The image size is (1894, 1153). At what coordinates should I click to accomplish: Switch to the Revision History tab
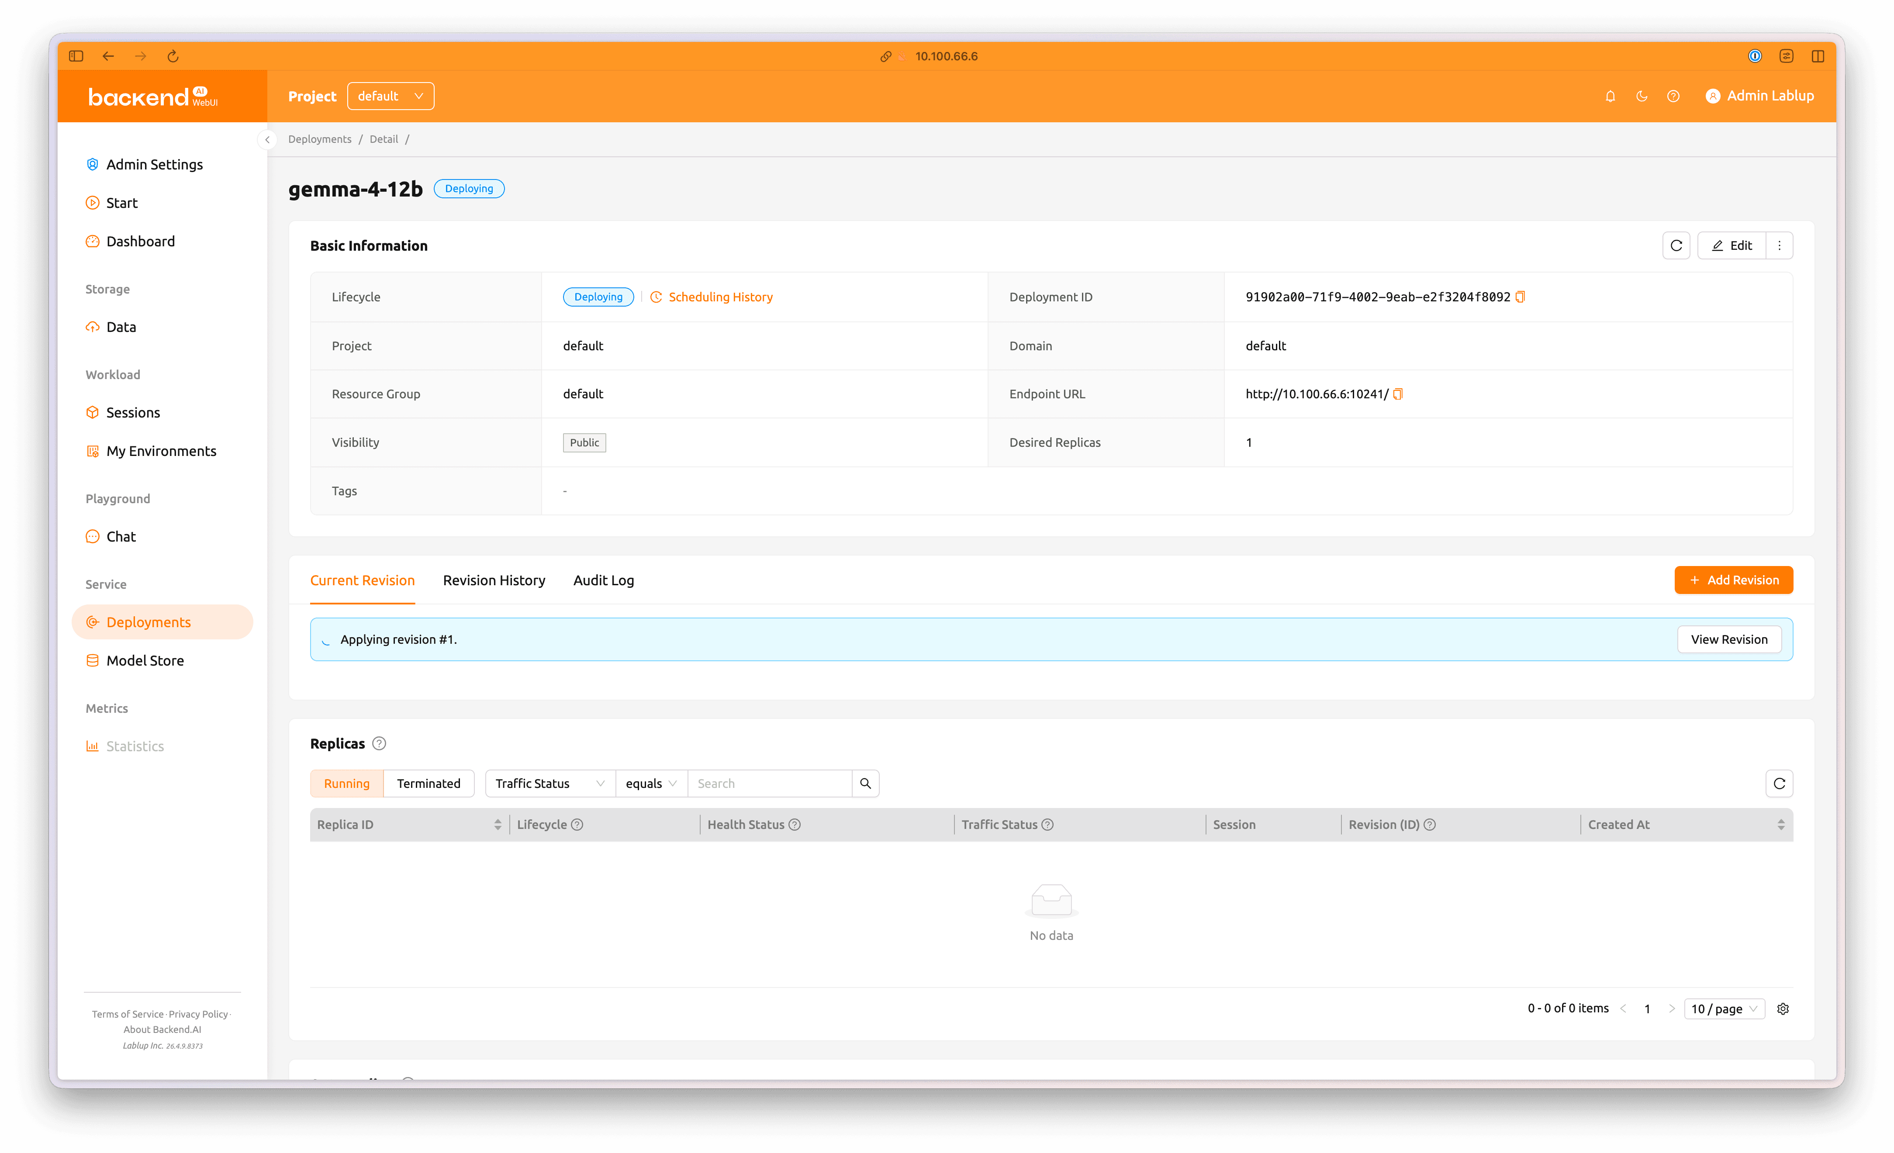pos(494,580)
